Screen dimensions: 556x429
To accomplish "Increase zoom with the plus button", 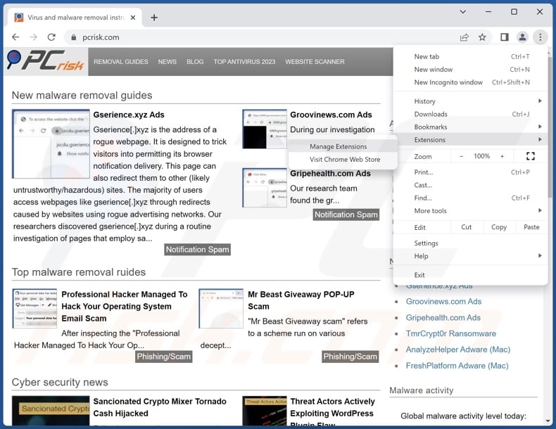I will click(x=502, y=156).
